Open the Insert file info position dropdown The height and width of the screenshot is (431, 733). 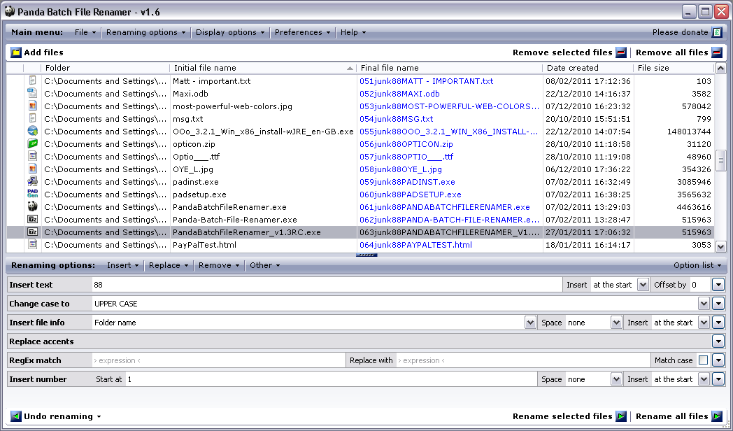pyautogui.click(x=704, y=323)
